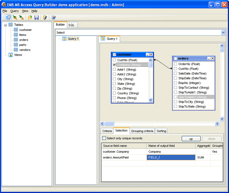
Task: Click the Open folder toolbar icon
Action: coord(30,18)
